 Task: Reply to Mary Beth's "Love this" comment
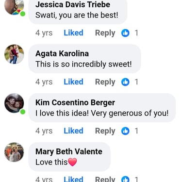[x=105, y=179]
